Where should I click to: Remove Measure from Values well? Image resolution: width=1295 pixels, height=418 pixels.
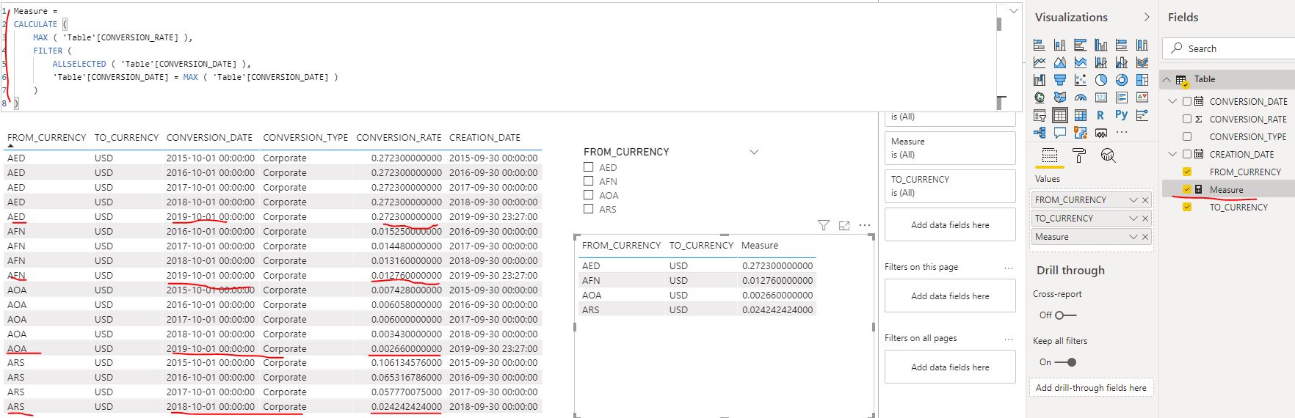[1145, 237]
